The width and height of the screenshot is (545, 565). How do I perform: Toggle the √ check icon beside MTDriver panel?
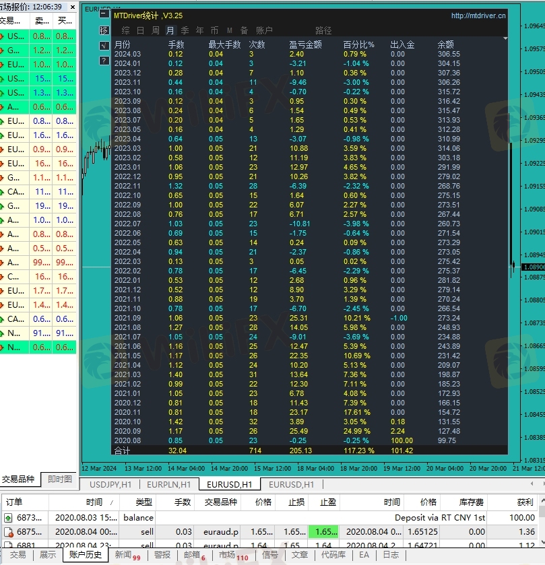[x=104, y=46]
